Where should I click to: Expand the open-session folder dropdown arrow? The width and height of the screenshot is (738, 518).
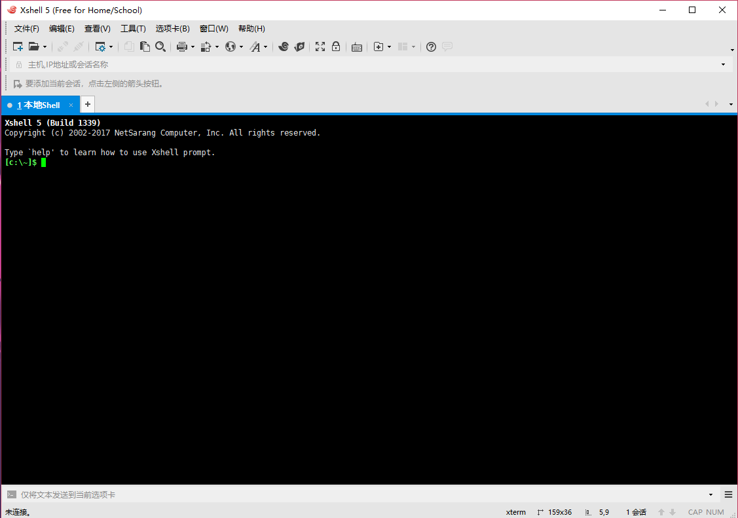pos(45,47)
